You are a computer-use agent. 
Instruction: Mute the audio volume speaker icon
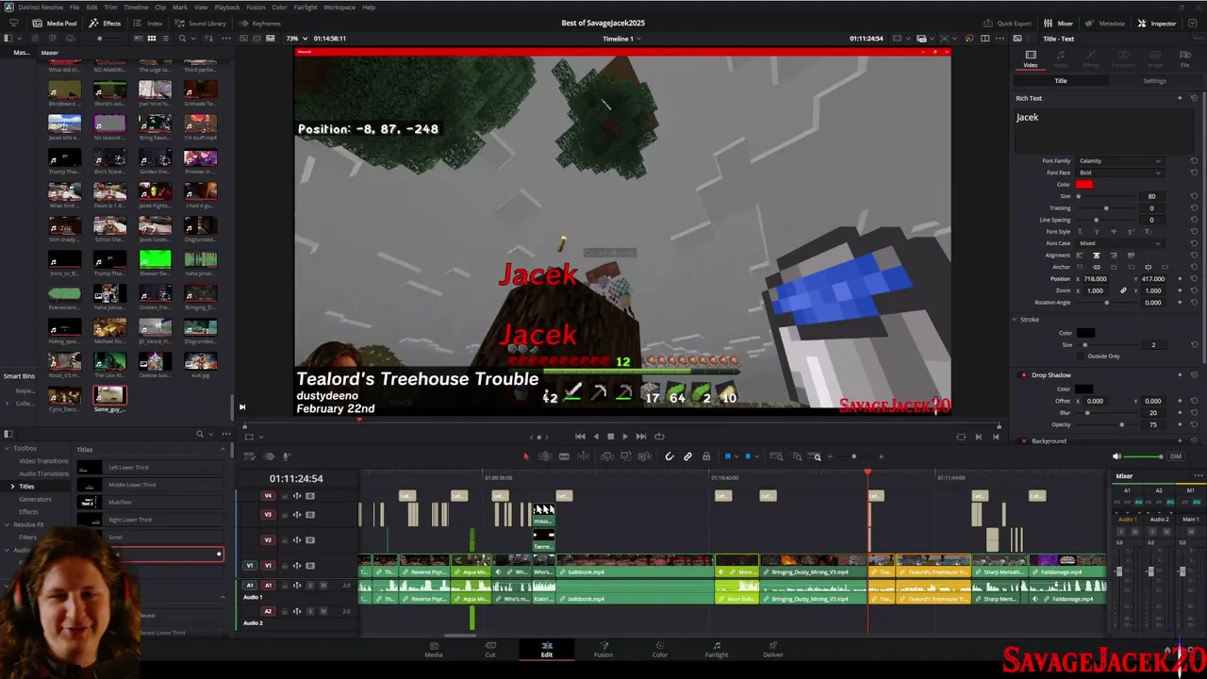[1117, 456]
